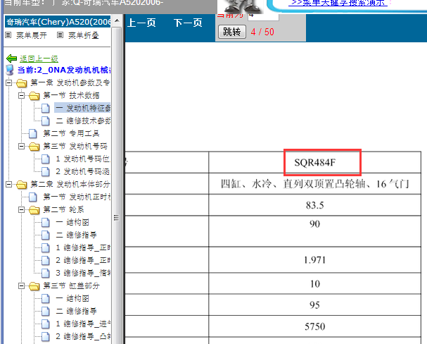Viewport: 427px width, 344px height.
Task: Open 1 维修指导_正时 tree item
Action: point(83,247)
